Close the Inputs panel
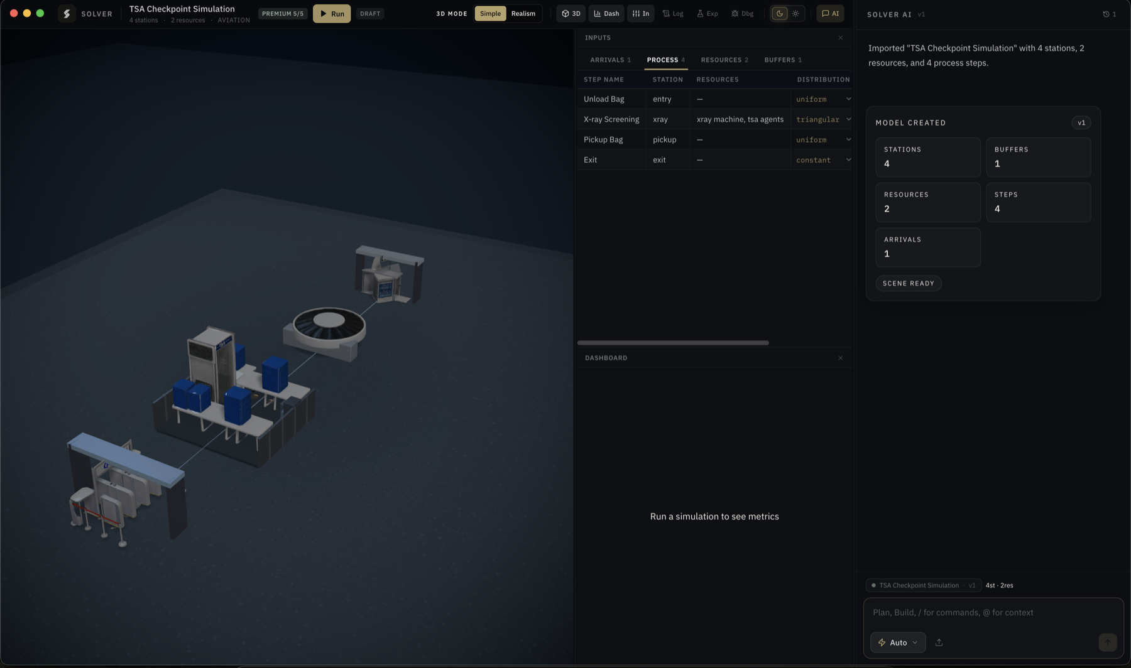 pos(841,38)
